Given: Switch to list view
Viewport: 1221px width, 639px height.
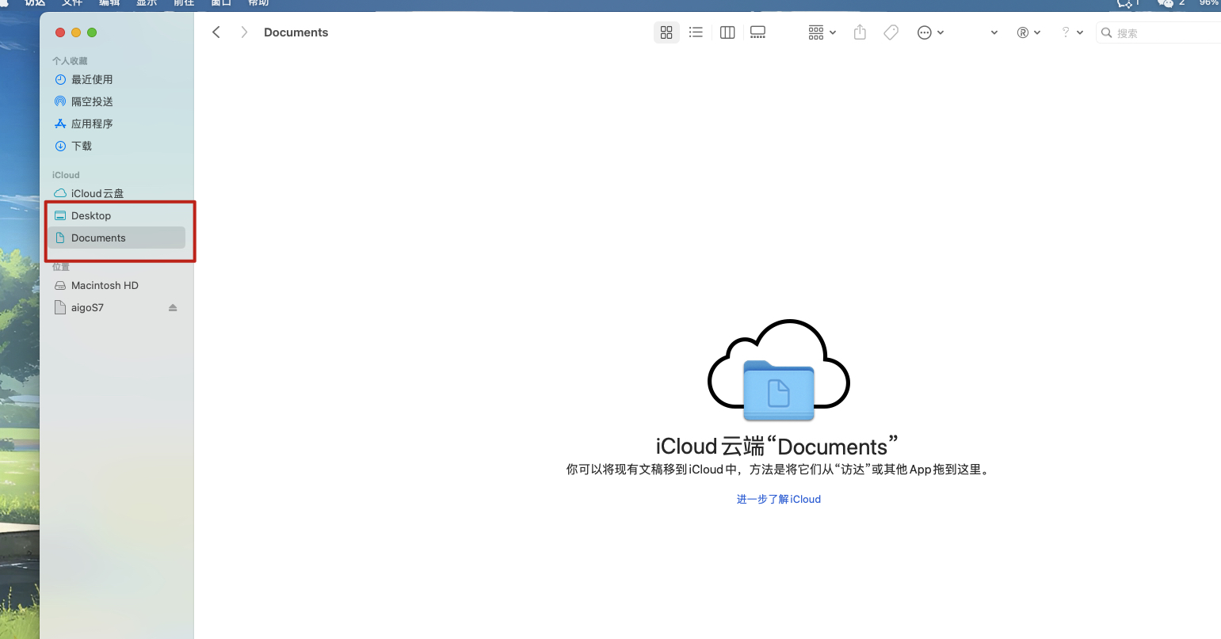Looking at the screenshot, I should (x=696, y=32).
